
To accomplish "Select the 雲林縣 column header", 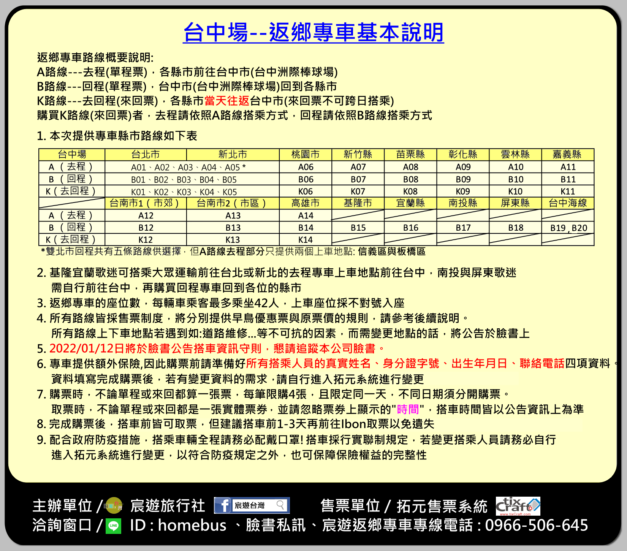I will [515, 155].
